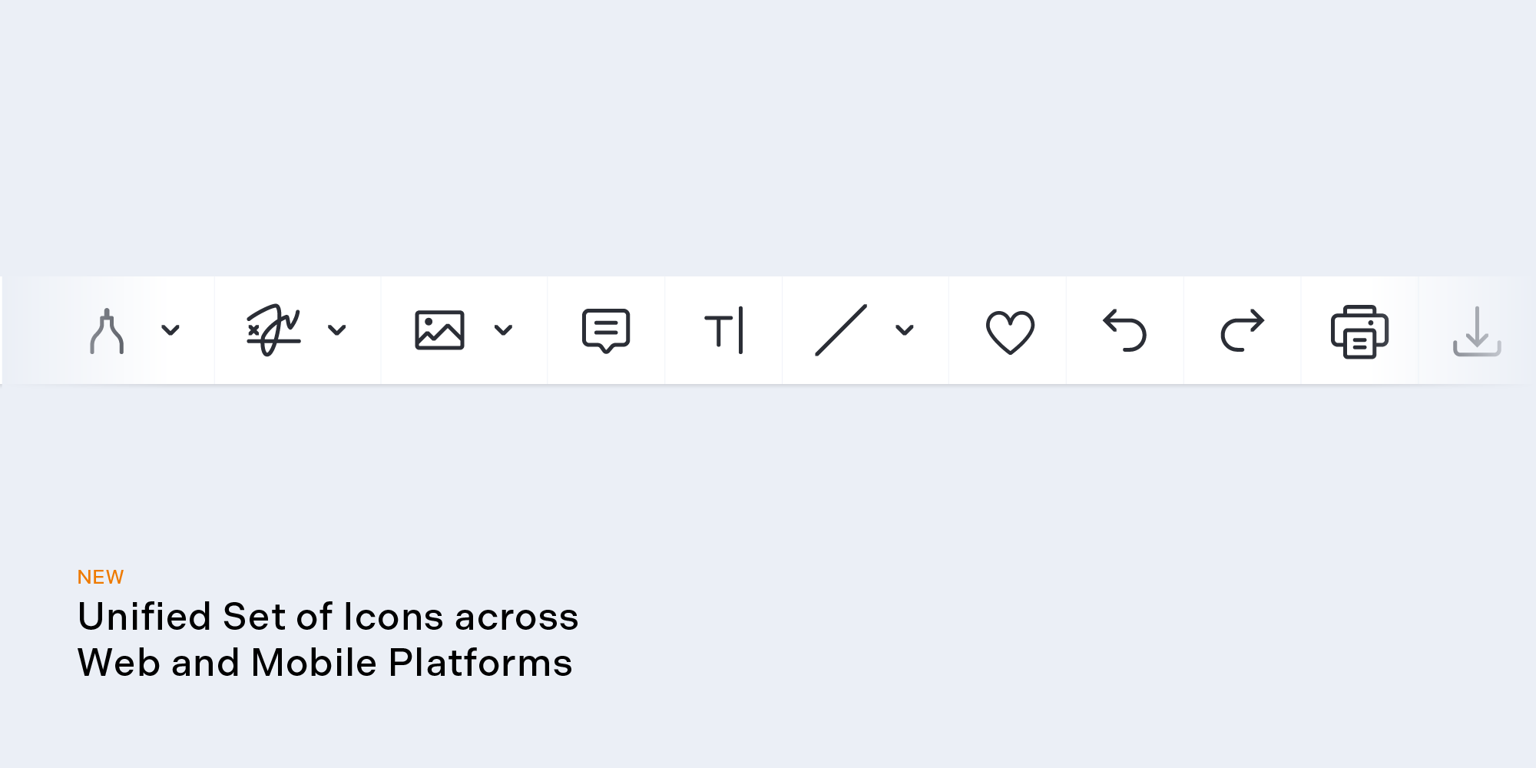Screen dimensions: 1536x768
Task: Activate the comment note annotation tool
Action: [606, 331]
